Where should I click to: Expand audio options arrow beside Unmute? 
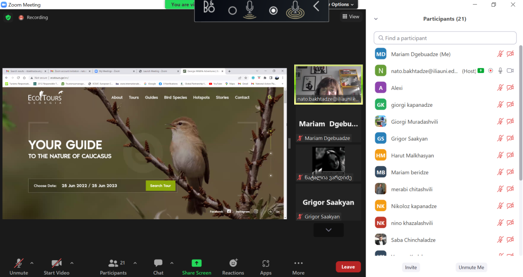tap(32, 263)
